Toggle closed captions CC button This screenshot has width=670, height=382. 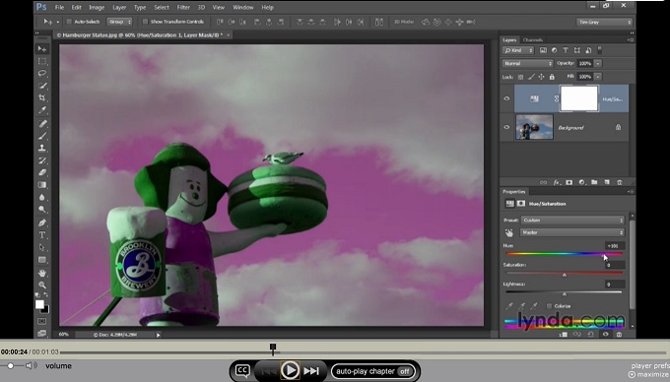click(x=242, y=370)
